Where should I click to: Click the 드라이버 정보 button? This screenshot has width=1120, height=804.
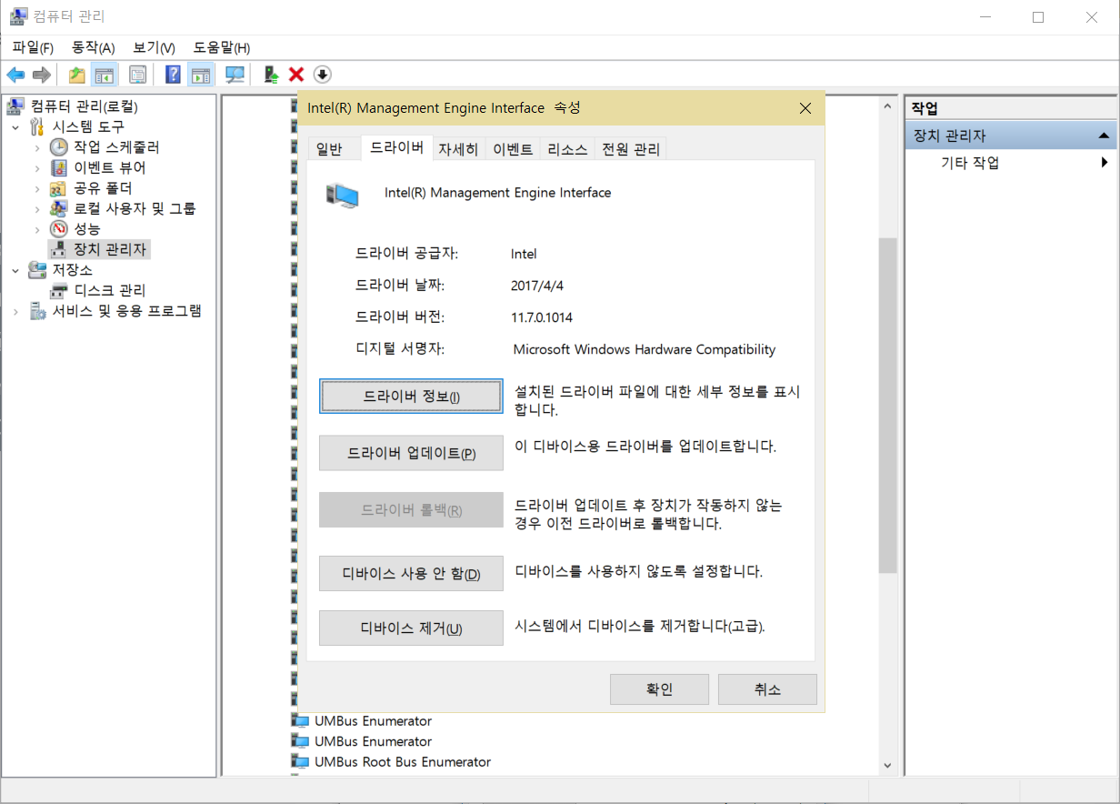tap(411, 396)
